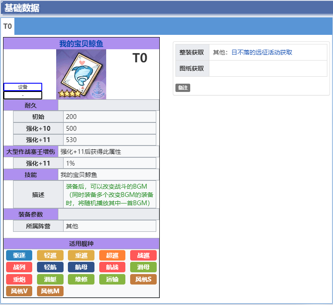
Task: Select the 重巡 ship type tag
Action: 81,255
